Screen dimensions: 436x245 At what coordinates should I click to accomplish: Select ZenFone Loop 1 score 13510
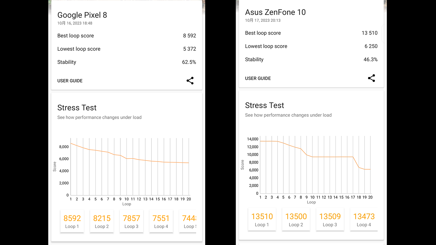pyautogui.click(x=262, y=219)
